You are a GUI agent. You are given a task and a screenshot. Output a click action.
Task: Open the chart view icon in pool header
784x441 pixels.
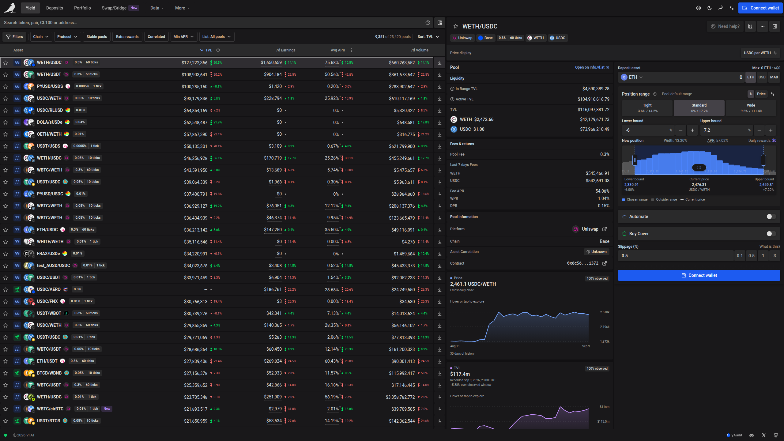coord(750,26)
